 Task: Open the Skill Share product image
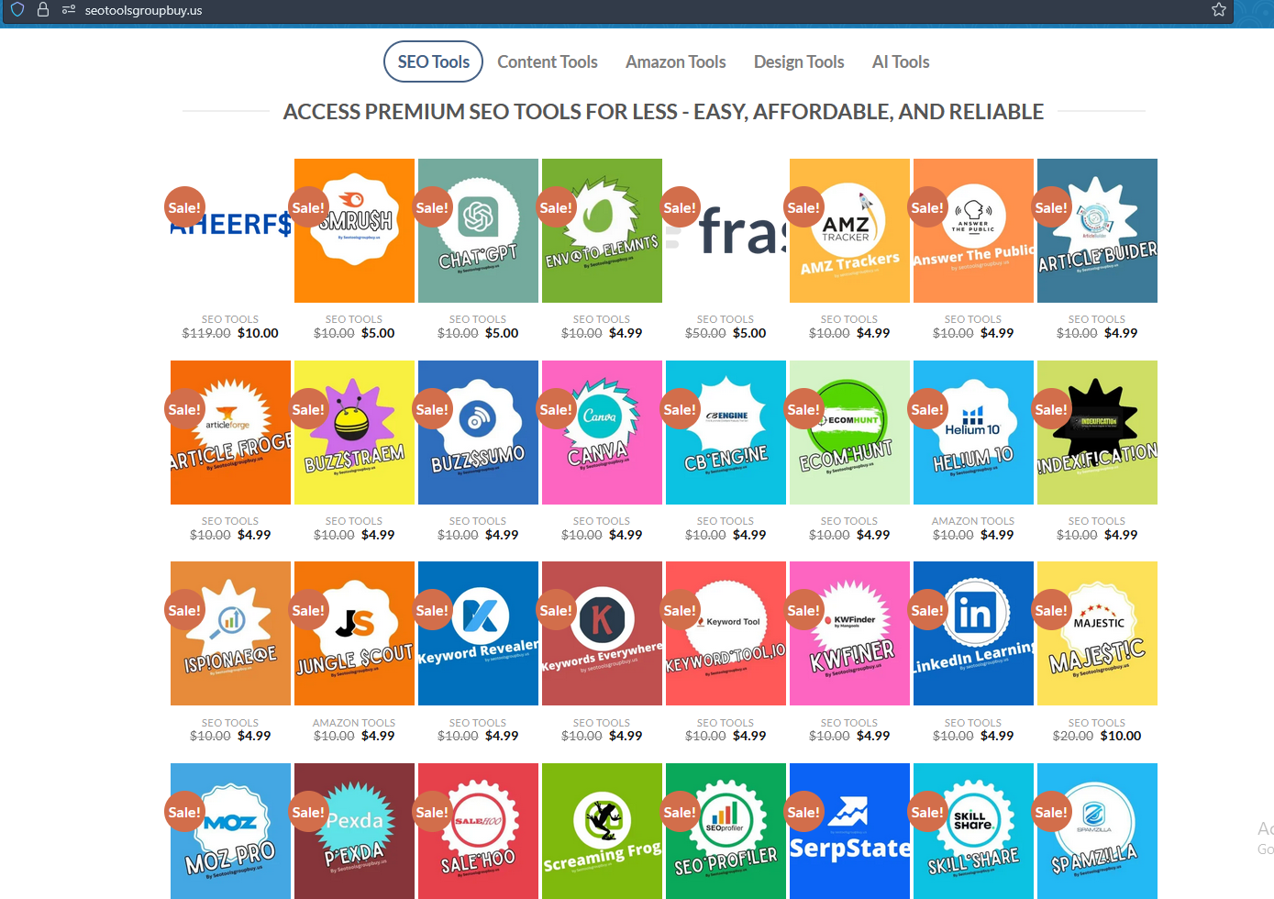[973, 831]
